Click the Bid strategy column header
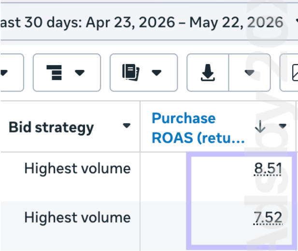The image size is (298, 251). click(x=51, y=127)
